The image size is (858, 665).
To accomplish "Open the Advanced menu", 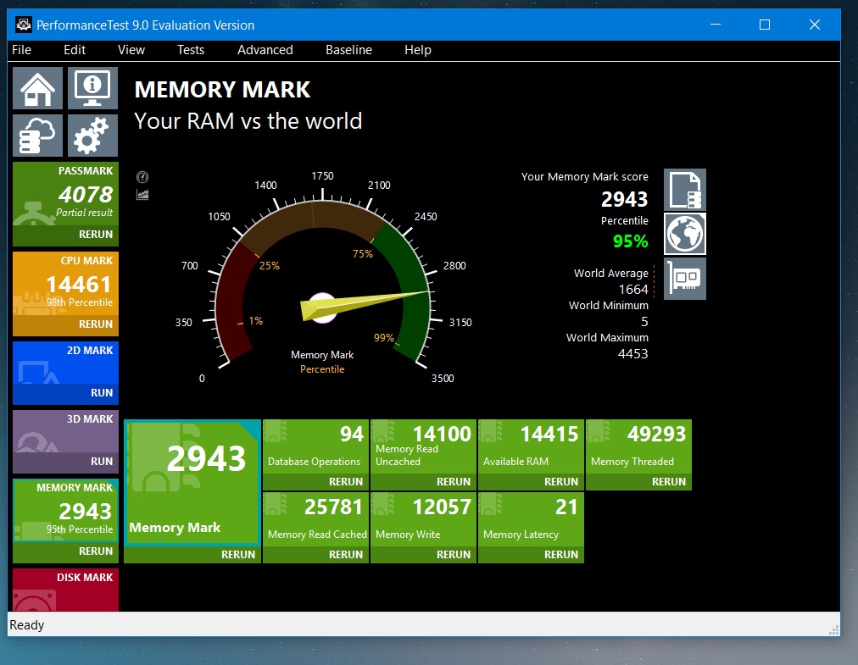I will (265, 50).
